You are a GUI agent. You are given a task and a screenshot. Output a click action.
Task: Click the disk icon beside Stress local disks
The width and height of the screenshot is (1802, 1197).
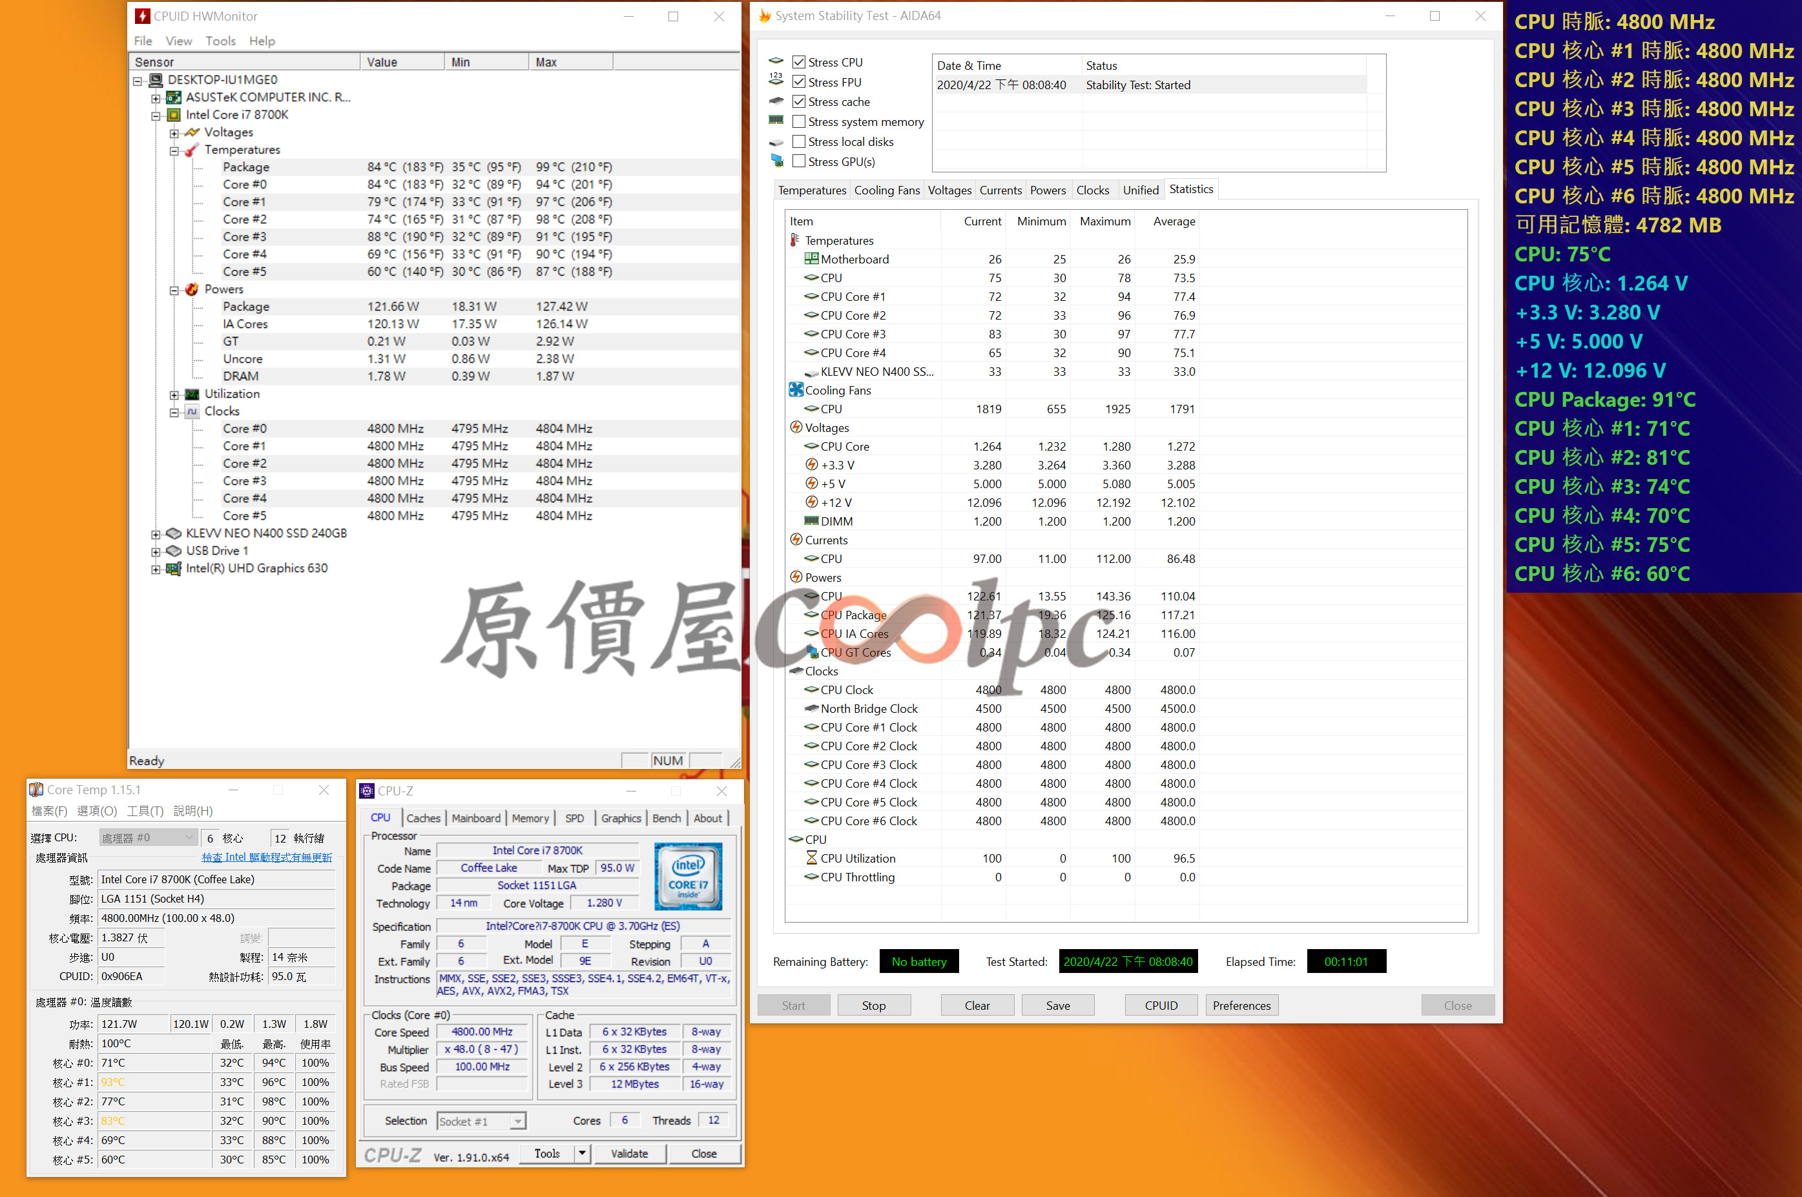(776, 142)
